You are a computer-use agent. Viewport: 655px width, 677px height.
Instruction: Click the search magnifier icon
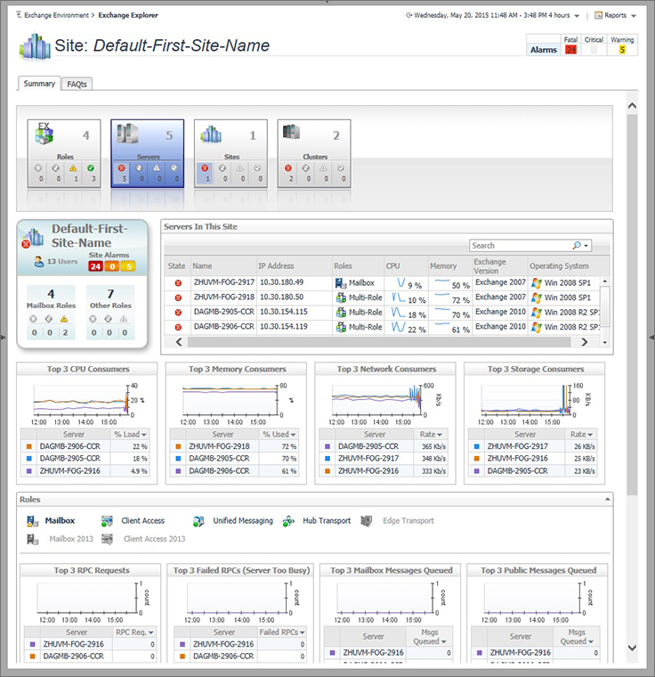pos(577,246)
